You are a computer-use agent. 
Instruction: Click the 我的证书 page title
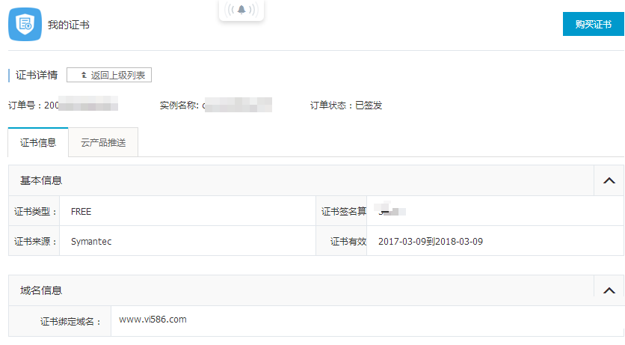[x=69, y=25]
